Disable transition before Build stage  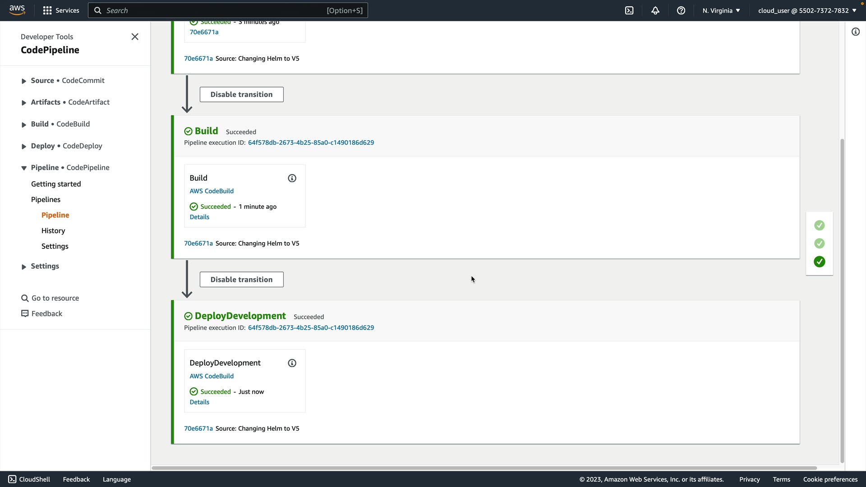[x=241, y=94]
